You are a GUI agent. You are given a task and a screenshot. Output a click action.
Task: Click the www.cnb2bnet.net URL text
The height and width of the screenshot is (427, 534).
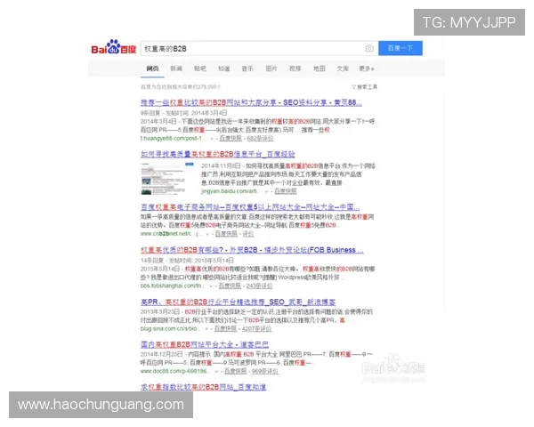coord(171,234)
